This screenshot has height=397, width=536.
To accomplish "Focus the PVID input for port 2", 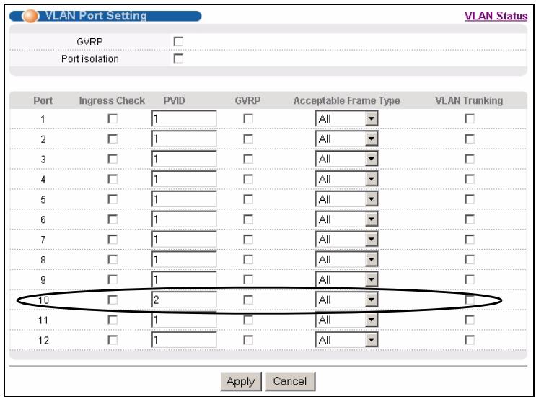I will pyautogui.click(x=184, y=139).
